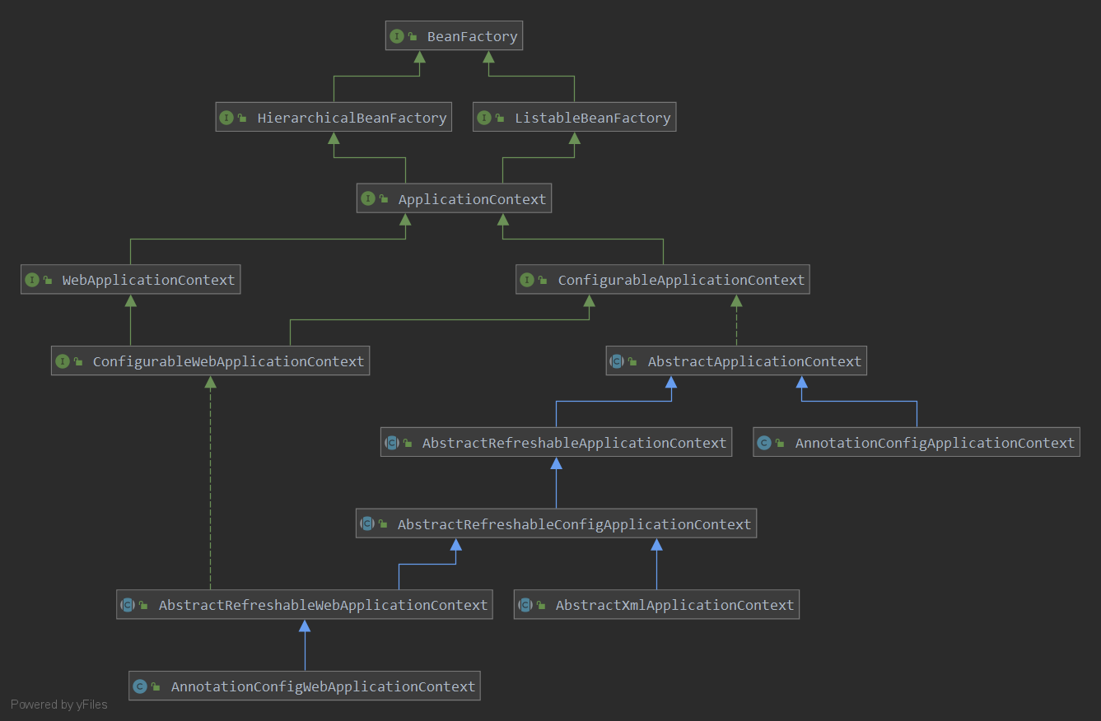Click the interface icon beside ApplicationContext
The width and height of the screenshot is (1101, 721).
[368, 199]
